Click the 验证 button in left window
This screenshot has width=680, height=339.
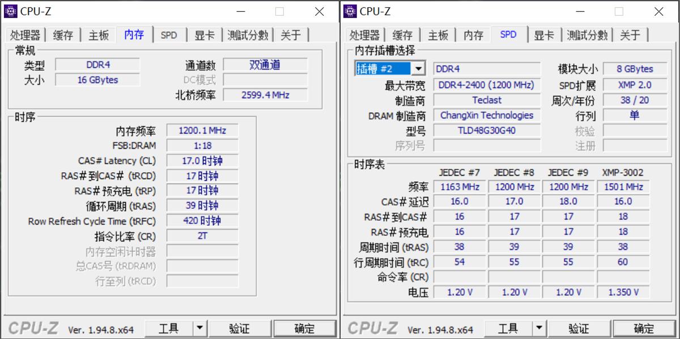click(x=239, y=328)
